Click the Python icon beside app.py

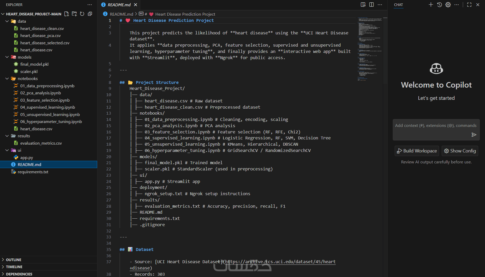pyautogui.click(x=16, y=157)
